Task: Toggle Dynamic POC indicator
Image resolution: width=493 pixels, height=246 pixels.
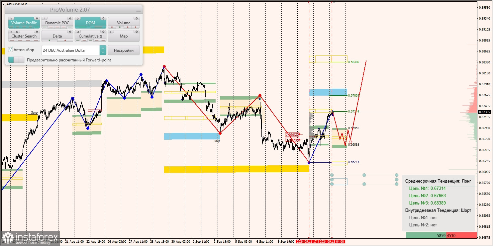Action: 57,23
